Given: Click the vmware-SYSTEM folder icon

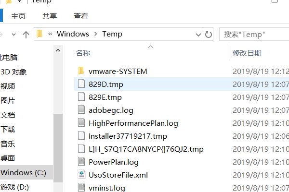Looking at the screenshot, I should point(81,71).
